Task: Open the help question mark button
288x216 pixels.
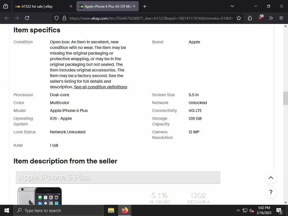Action: point(271,192)
